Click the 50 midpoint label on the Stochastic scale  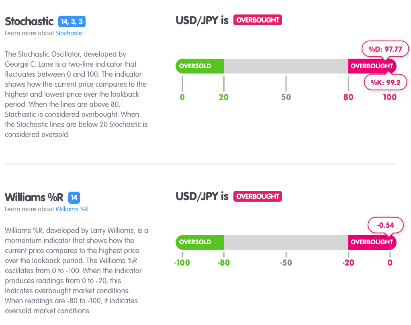coord(286,97)
